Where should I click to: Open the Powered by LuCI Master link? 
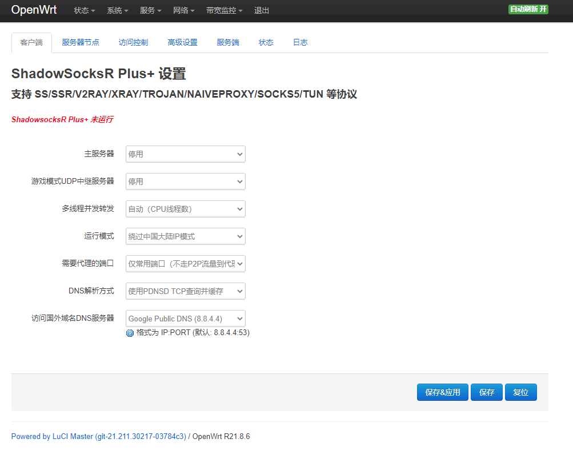[x=99, y=436]
